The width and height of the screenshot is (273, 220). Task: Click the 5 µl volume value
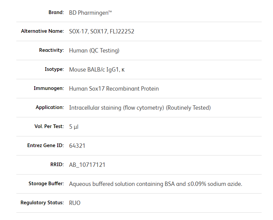pos(74,127)
